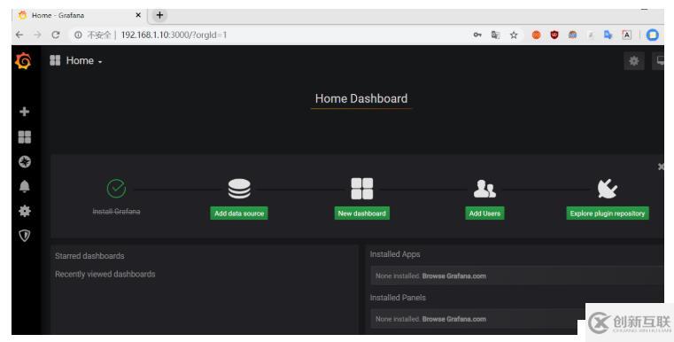Click the plug icon above plugin repository
Screen dimensions: 674x342
pyautogui.click(x=607, y=189)
